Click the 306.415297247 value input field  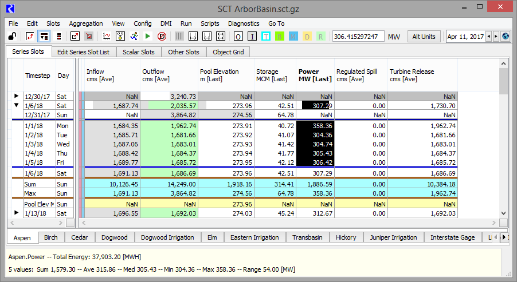pyautogui.click(x=358, y=37)
